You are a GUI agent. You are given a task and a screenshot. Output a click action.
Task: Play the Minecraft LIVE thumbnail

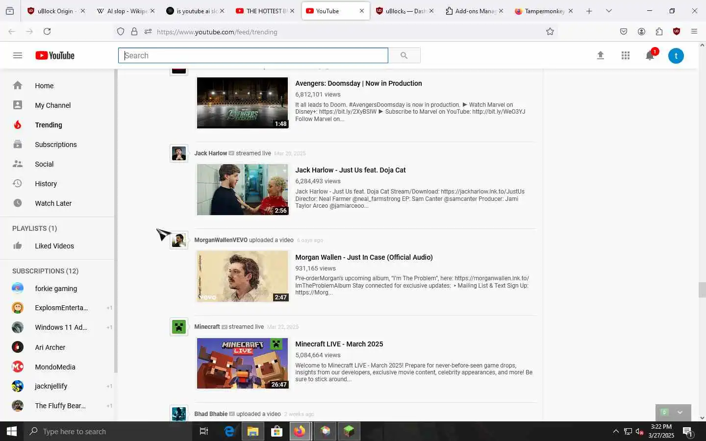pos(242,363)
